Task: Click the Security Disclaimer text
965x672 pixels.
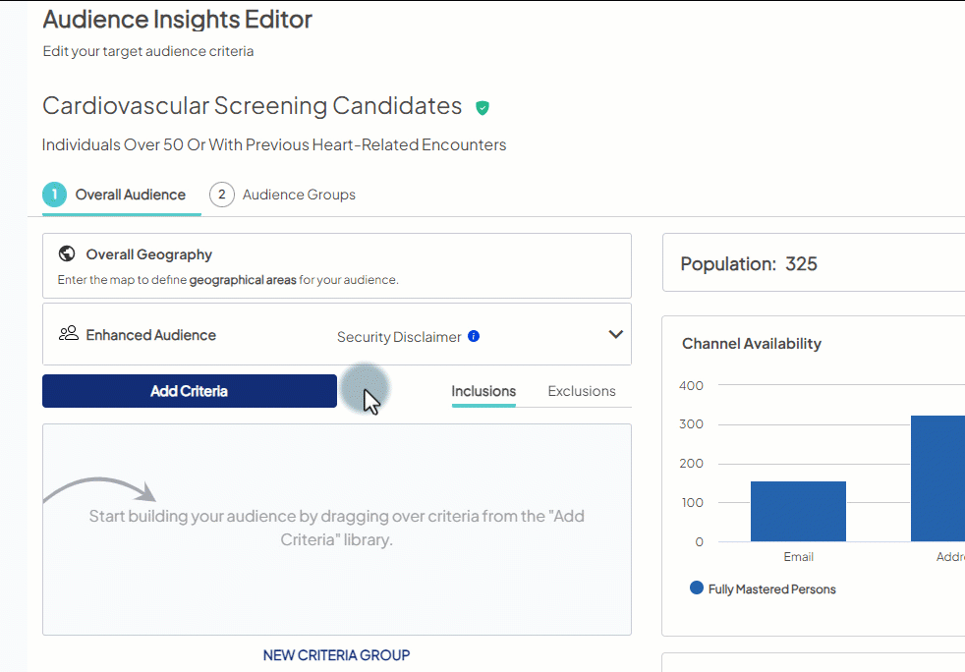Action: coord(398,336)
